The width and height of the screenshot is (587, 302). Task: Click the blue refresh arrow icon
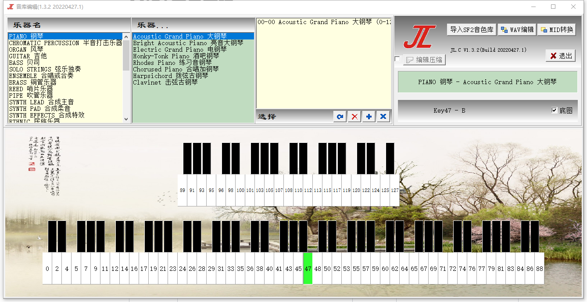340,117
